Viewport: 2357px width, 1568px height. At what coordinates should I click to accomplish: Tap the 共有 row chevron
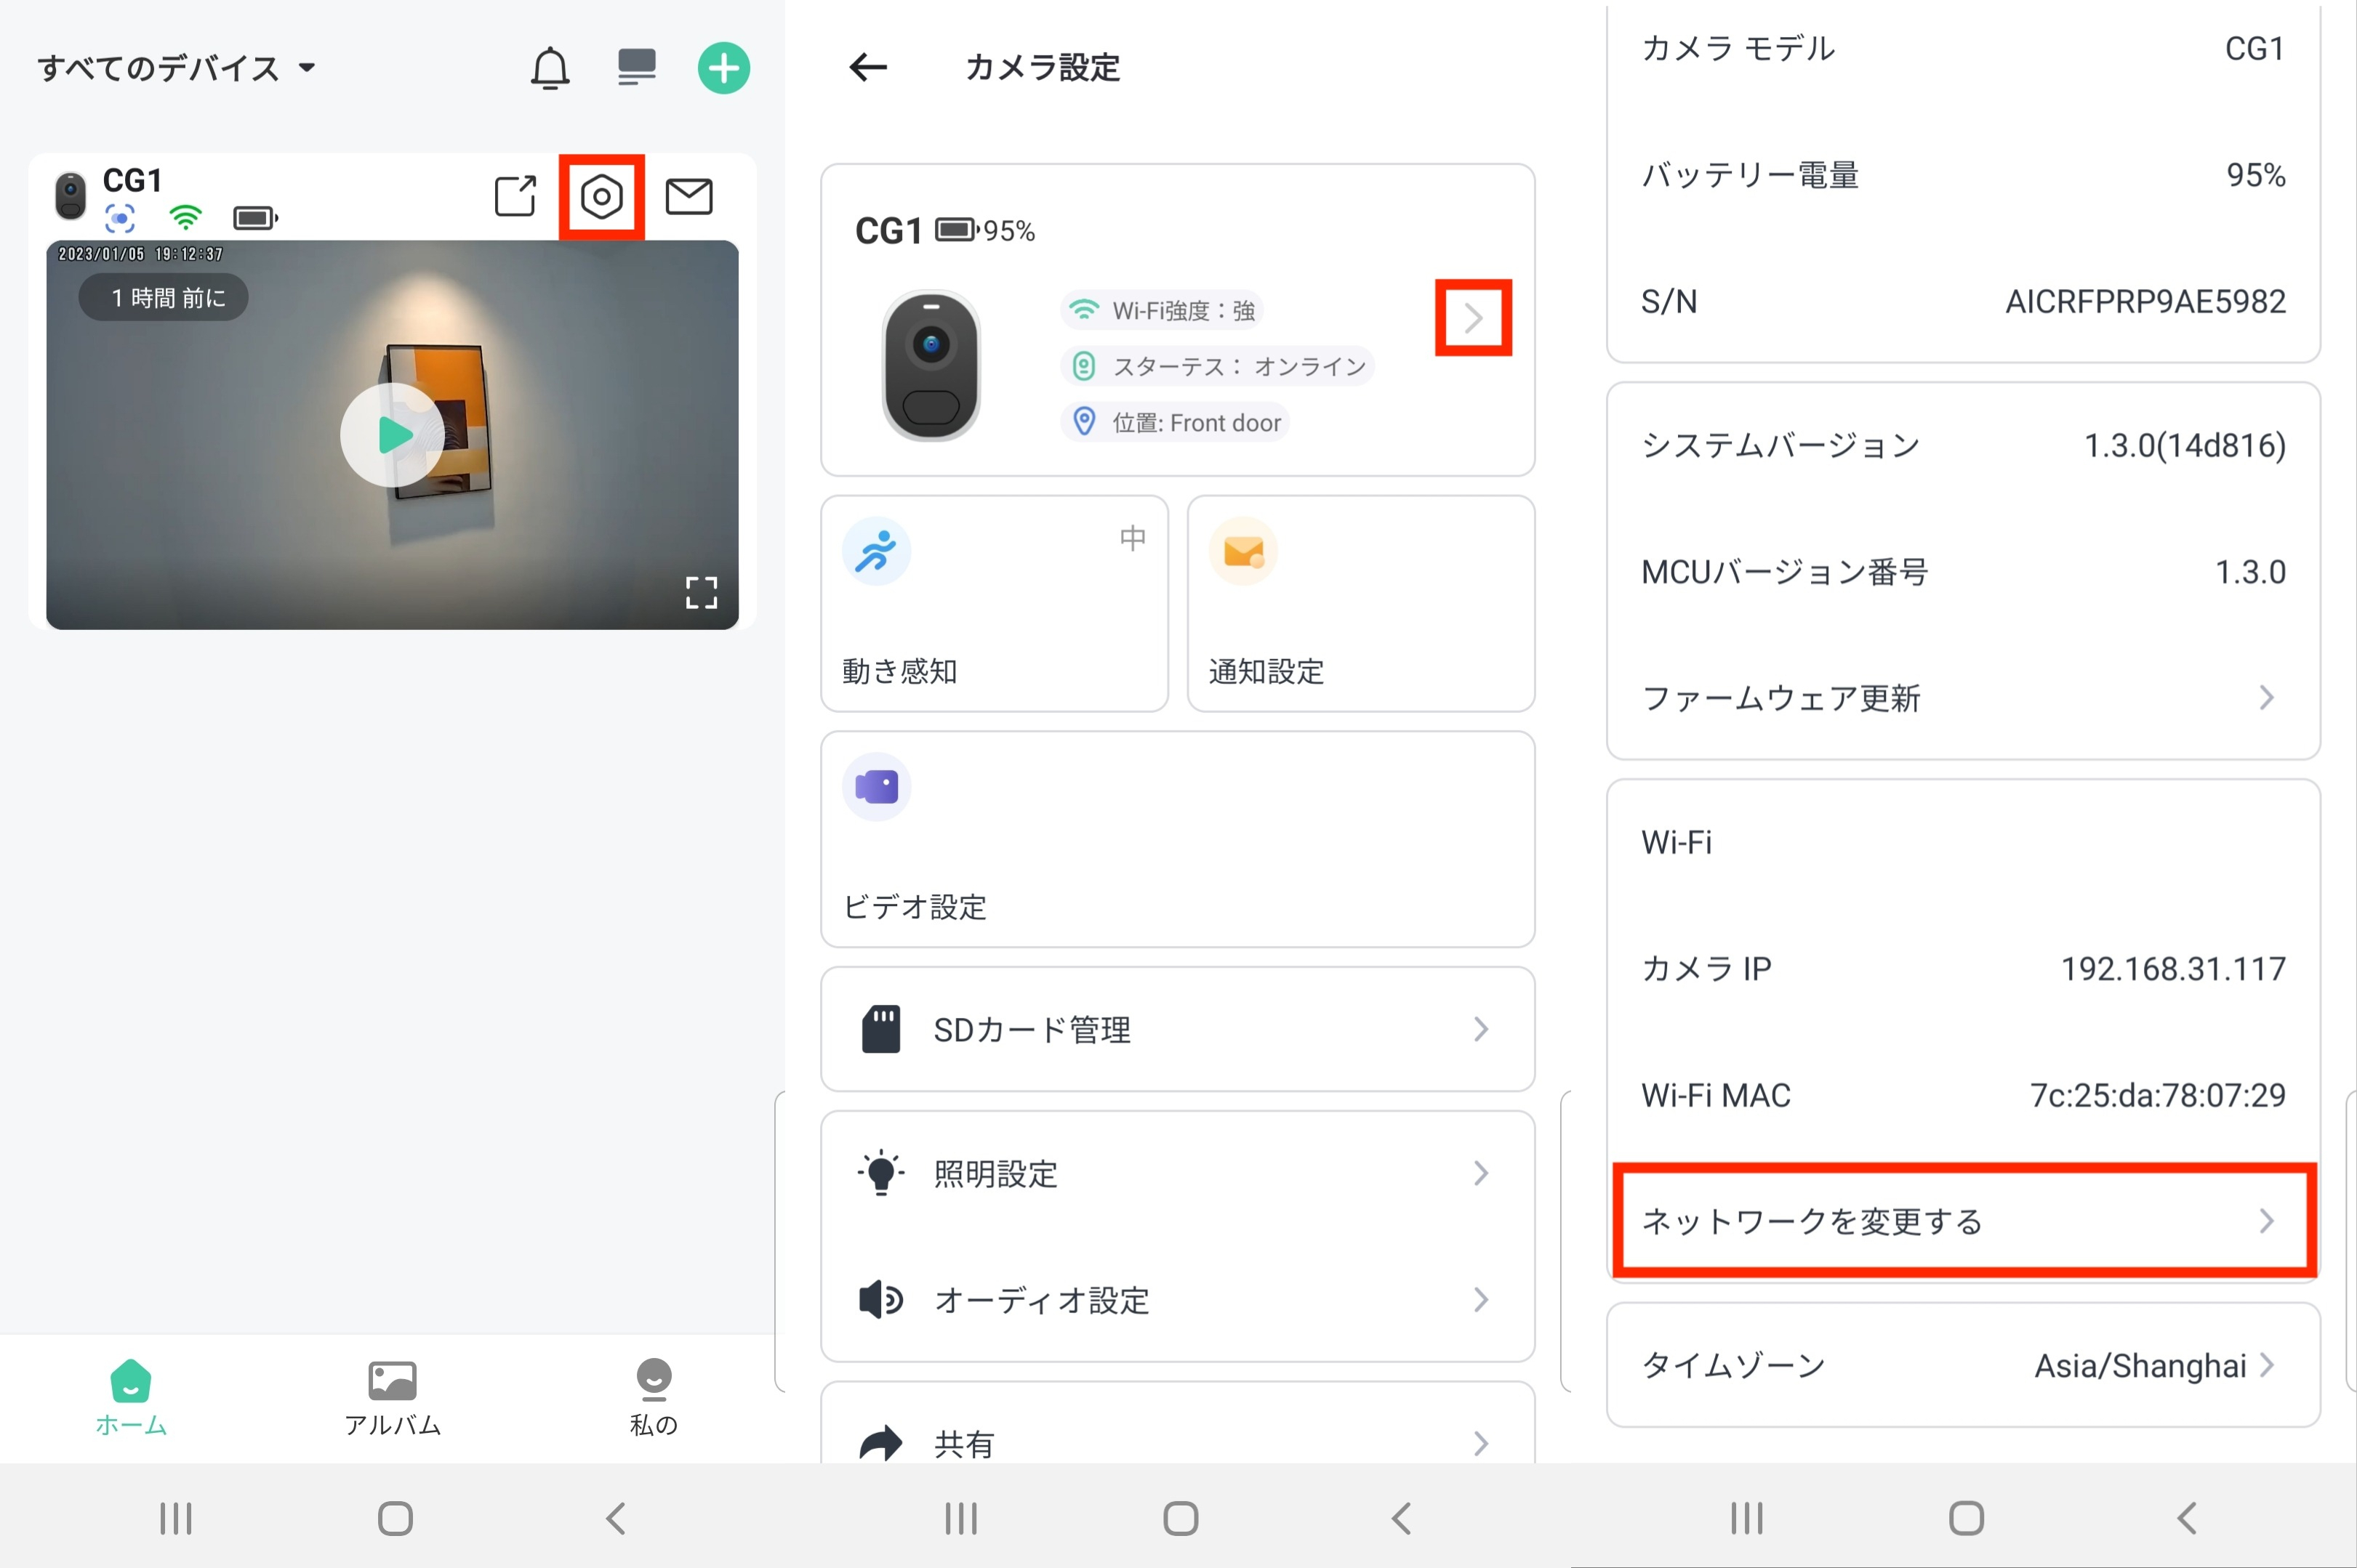1481,1443
